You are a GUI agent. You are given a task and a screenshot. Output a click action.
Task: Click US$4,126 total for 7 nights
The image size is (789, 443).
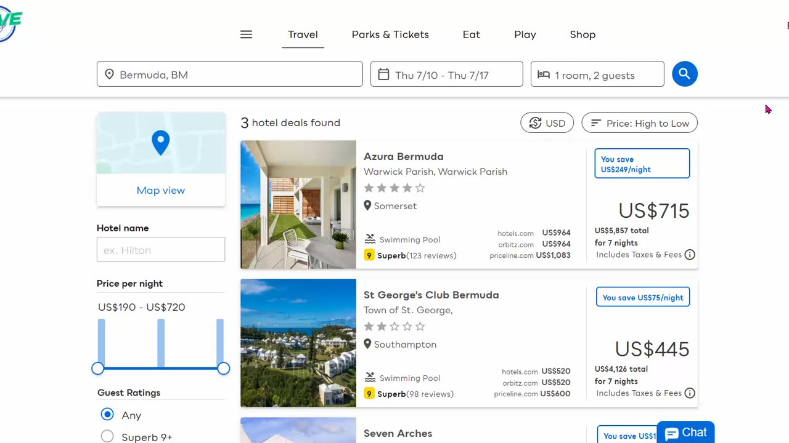(x=621, y=375)
